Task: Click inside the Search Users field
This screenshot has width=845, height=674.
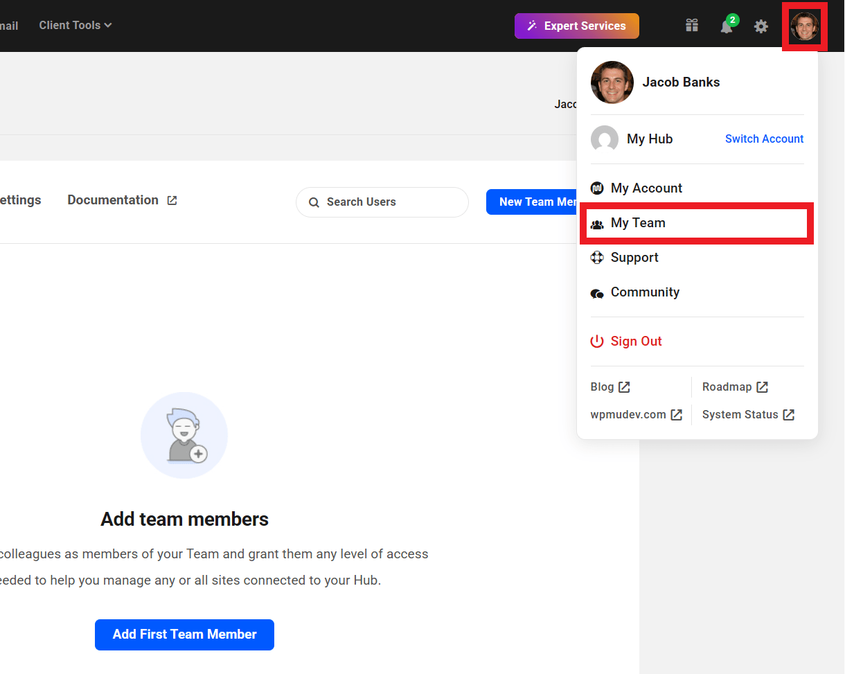Action: pos(381,202)
